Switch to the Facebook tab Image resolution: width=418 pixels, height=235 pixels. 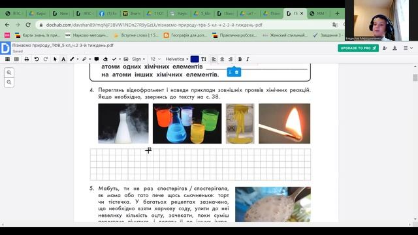click(x=108, y=13)
